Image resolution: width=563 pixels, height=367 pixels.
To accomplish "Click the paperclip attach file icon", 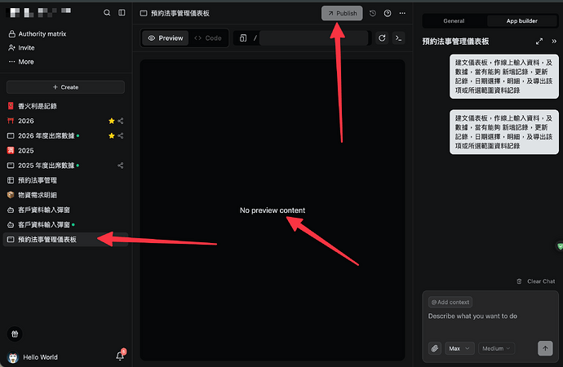I will (435, 348).
